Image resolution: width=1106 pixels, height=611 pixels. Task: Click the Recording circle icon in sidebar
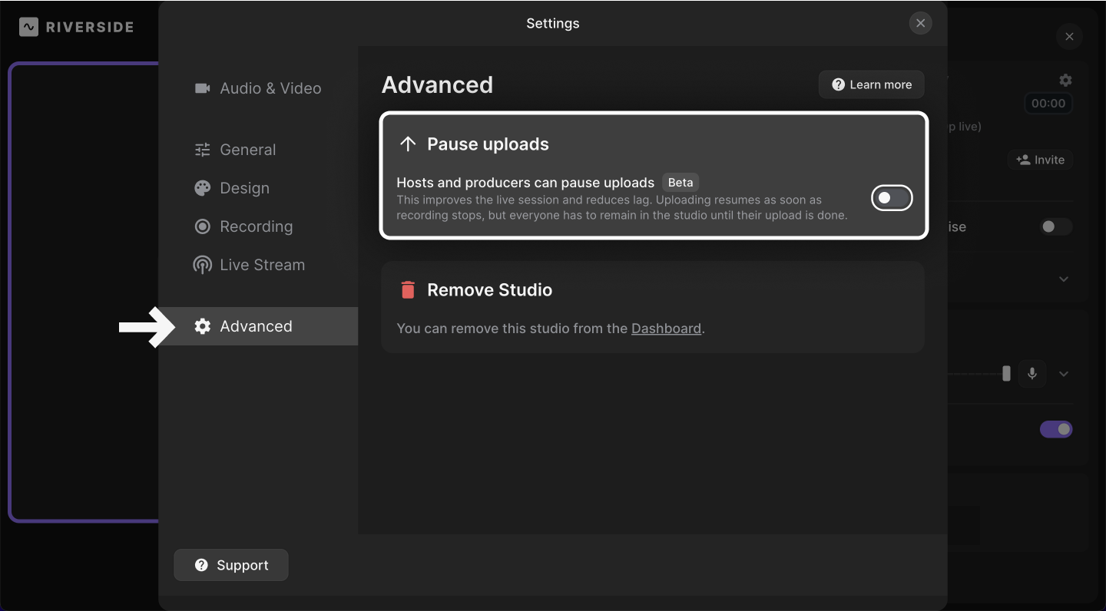click(x=203, y=226)
